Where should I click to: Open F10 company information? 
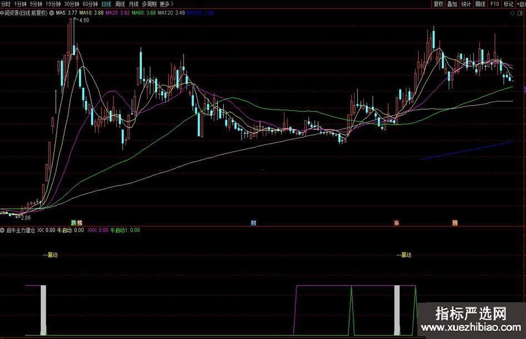[x=494, y=4]
